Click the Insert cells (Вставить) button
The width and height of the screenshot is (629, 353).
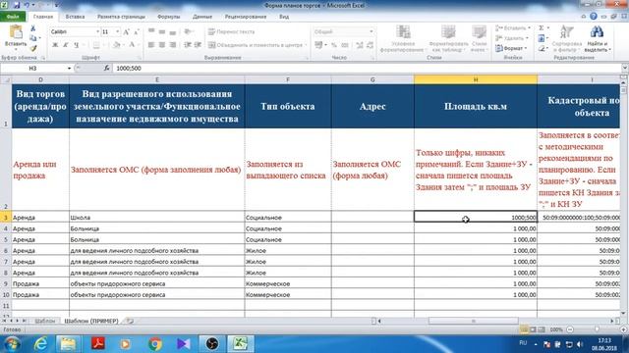coord(513,28)
